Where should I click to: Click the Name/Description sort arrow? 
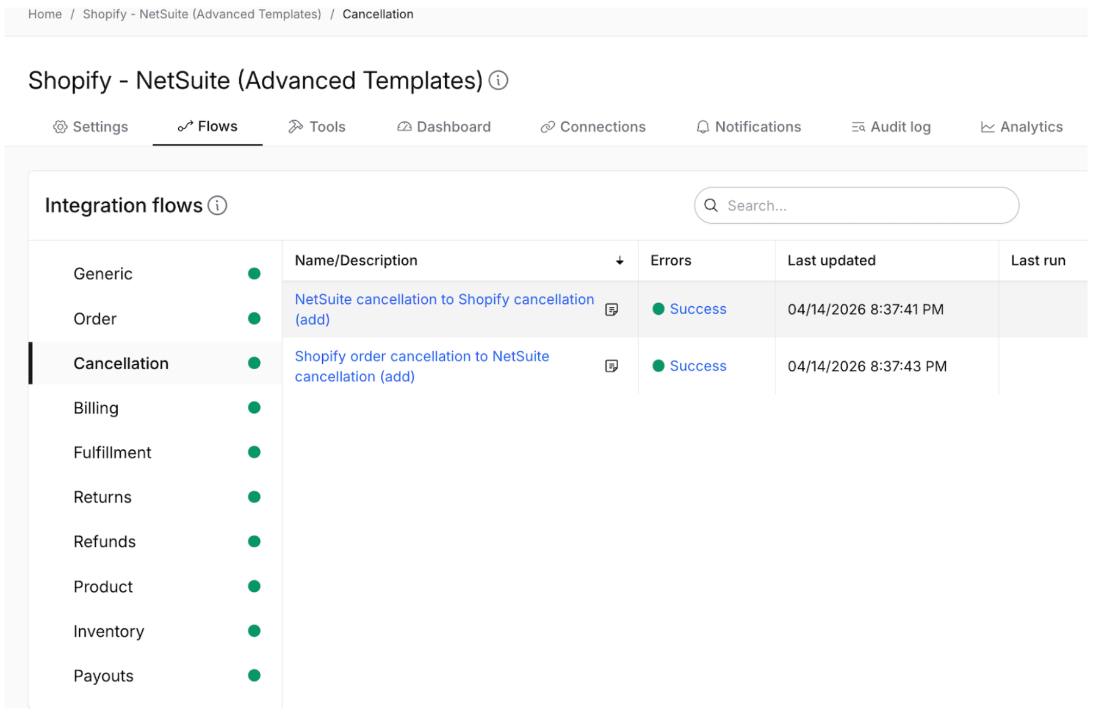tap(619, 261)
